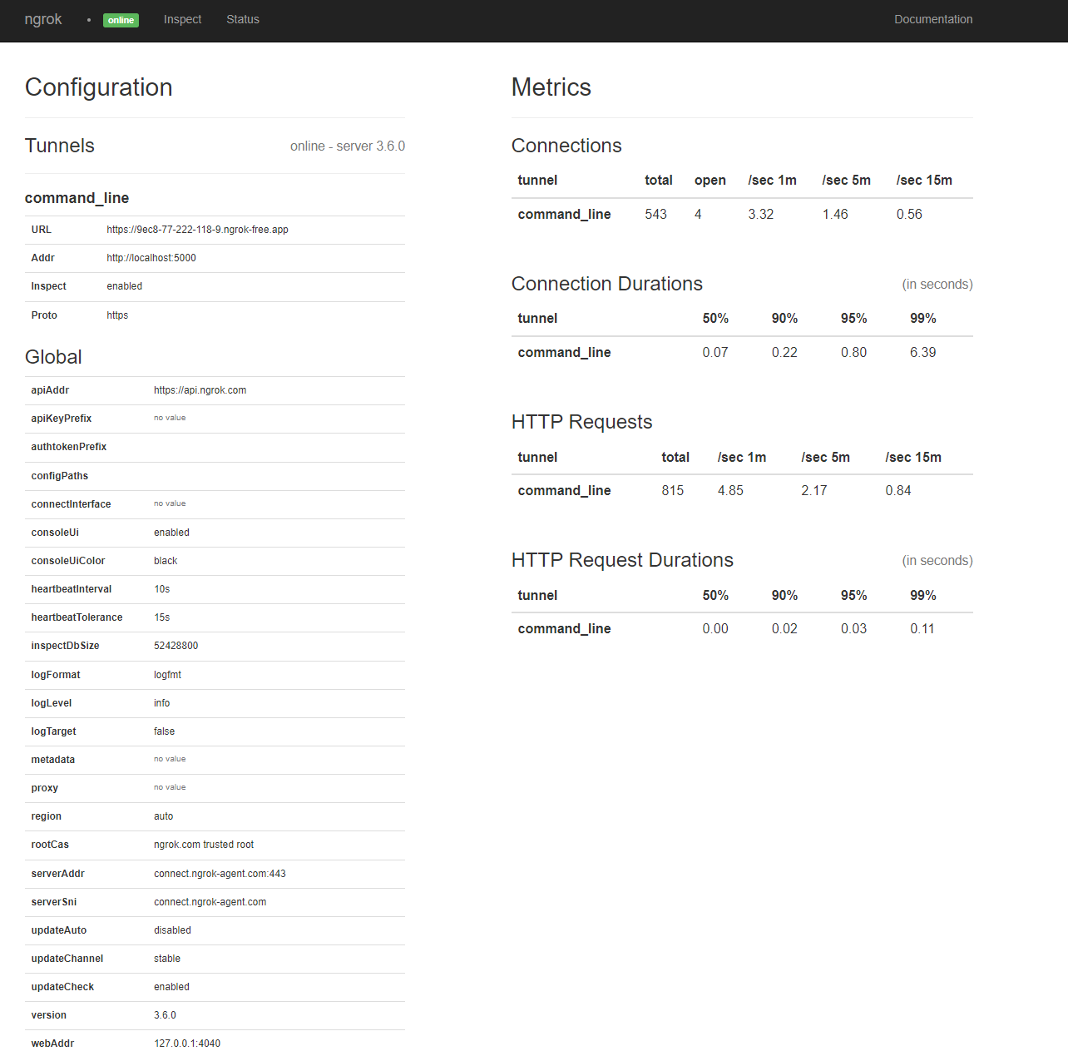Select the command_line tunnel heading
The width and height of the screenshot is (1068, 1056).
click(77, 198)
